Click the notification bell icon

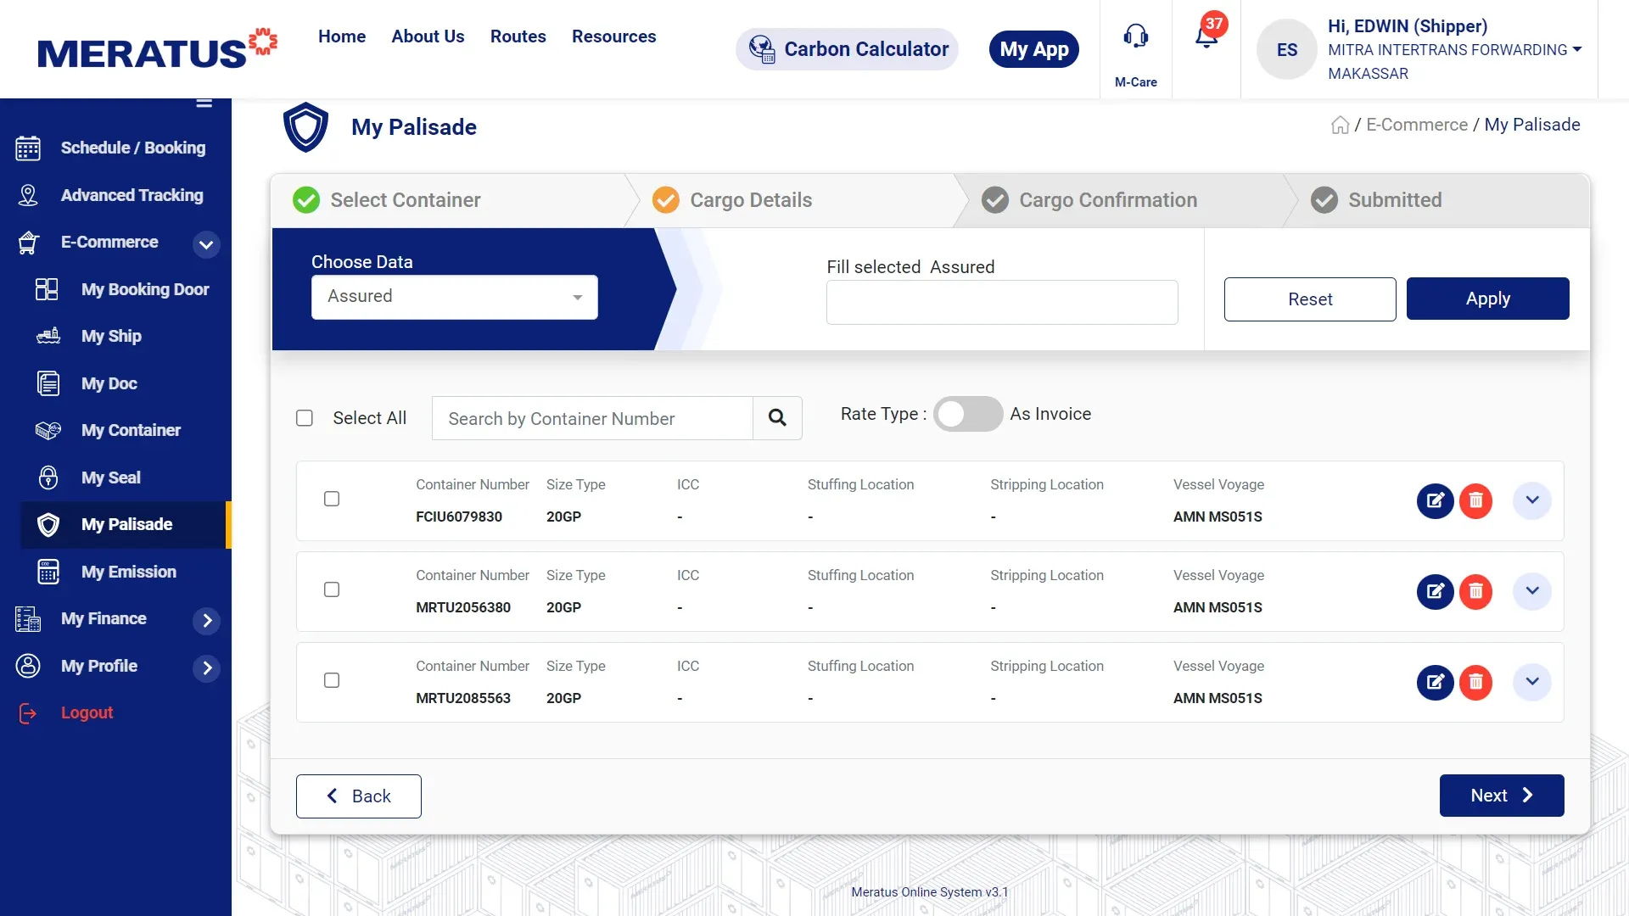coord(1206,37)
